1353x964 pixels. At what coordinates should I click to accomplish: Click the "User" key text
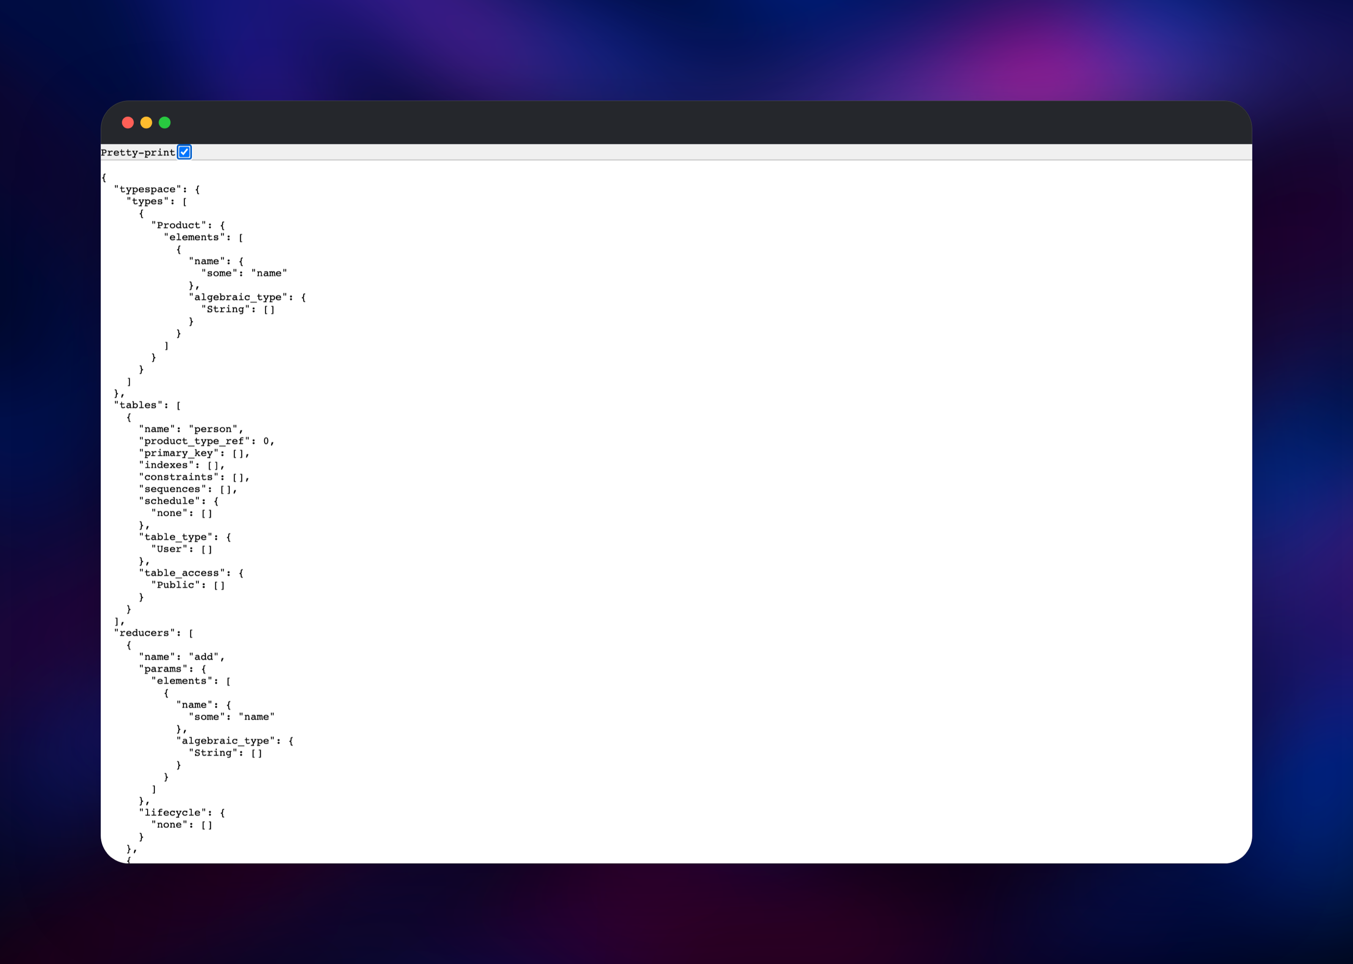(169, 549)
